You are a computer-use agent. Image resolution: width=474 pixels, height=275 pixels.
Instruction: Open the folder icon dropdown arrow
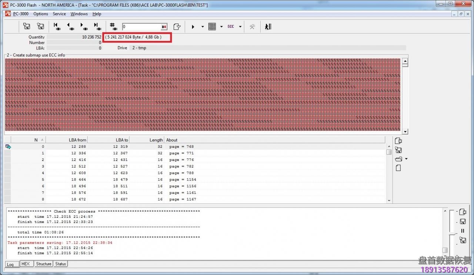click(x=406, y=159)
